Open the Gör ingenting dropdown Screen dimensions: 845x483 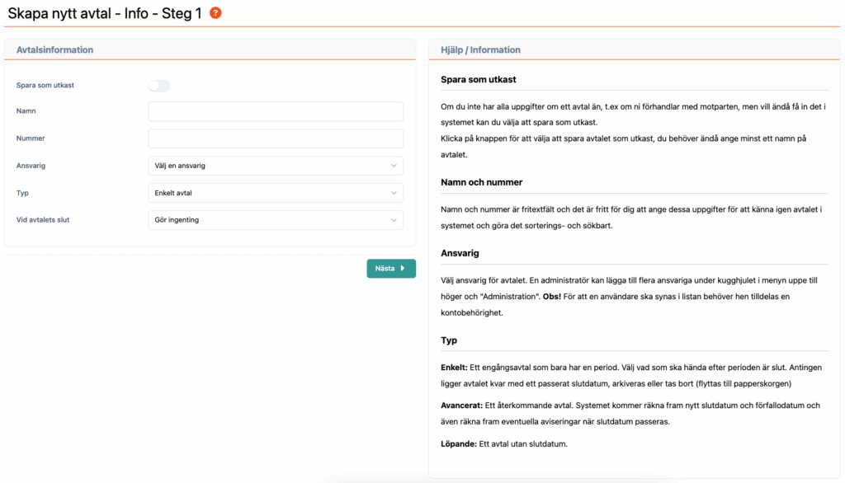point(276,220)
